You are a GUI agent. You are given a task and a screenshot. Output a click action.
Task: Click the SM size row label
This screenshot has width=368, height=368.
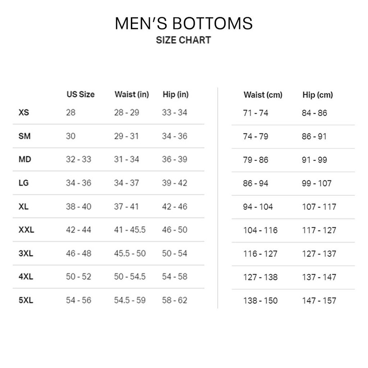24,136
